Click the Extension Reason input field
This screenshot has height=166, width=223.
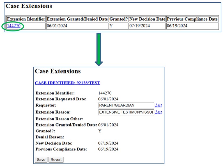(x=126, y=112)
